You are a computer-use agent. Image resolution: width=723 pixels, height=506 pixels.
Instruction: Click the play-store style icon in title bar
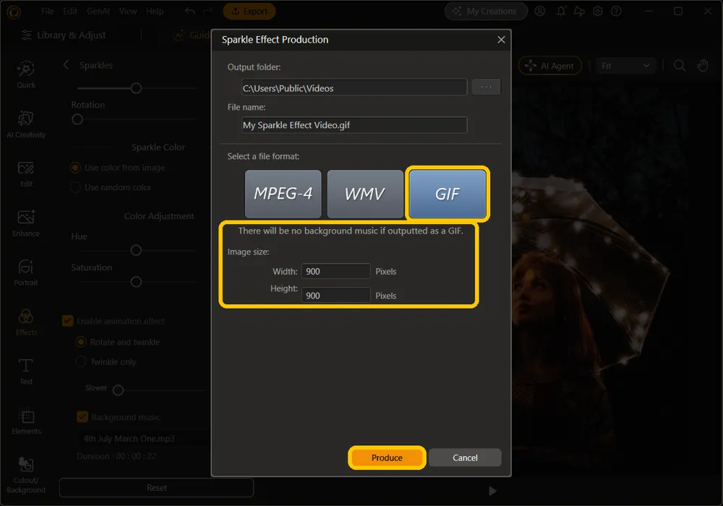(x=579, y=11)
